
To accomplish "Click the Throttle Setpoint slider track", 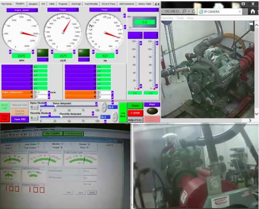I will tap(70, 117).
